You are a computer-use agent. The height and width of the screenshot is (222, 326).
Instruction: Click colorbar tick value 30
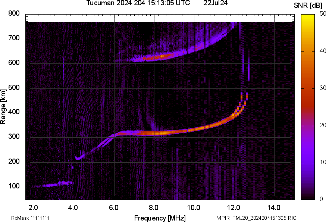point(323,88)
